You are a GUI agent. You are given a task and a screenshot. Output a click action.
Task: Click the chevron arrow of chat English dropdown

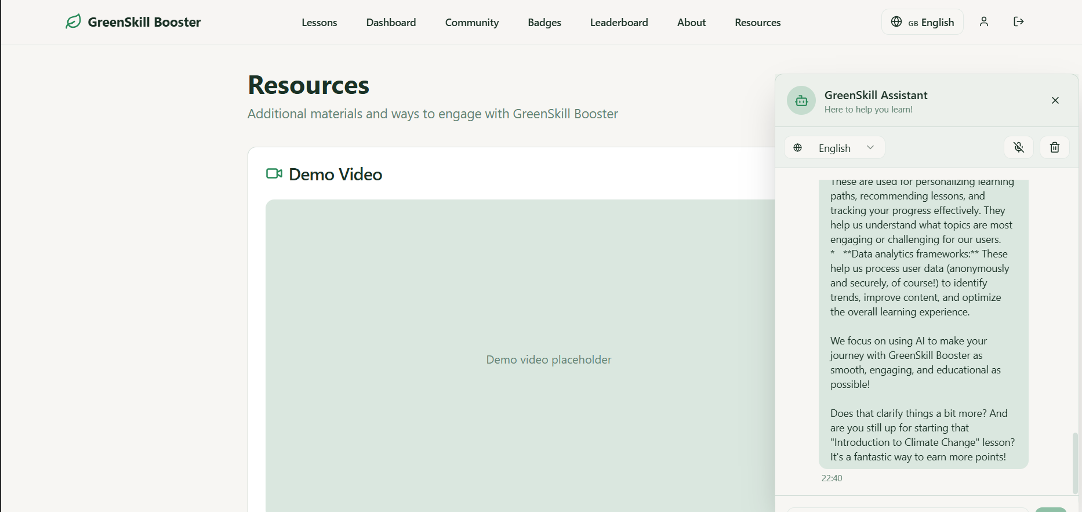click(x=870, y=147)
